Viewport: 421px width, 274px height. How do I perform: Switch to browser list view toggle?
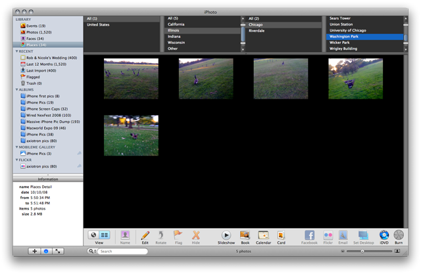[105, 235]
